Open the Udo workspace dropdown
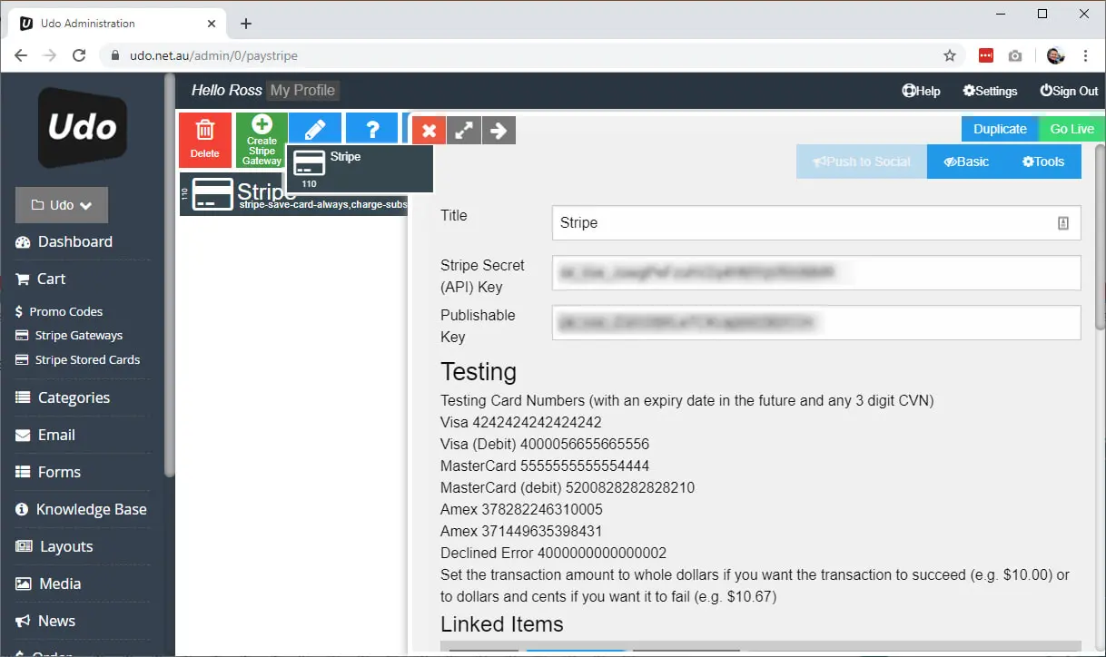 click(61, 204)
